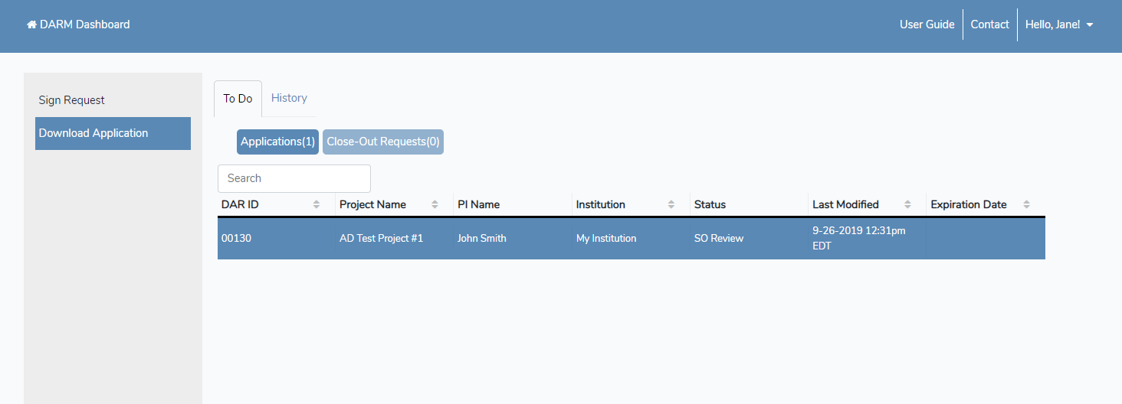Show Close-Out Requests(0) list
The width and height of the screenshot is (1122, 404).
(x=383, y=142)
